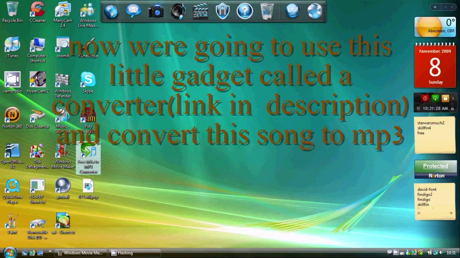Viewport: 460px width, 258px height.
Task: Open the Disk Cleanup shortcut
Action: (x=37, y=118)
